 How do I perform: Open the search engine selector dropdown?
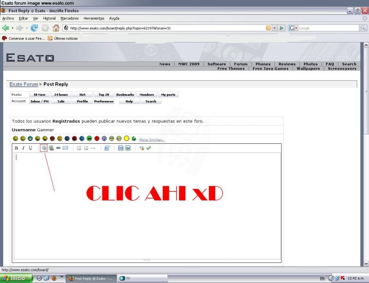[296, 28]
